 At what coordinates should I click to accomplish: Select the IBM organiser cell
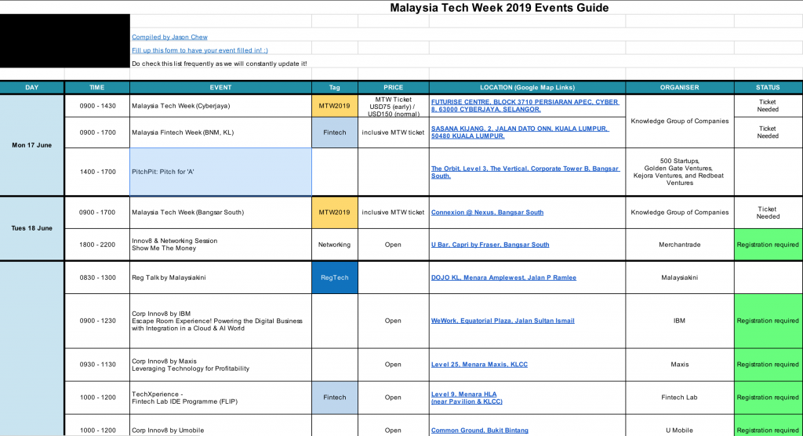(680, 322)
